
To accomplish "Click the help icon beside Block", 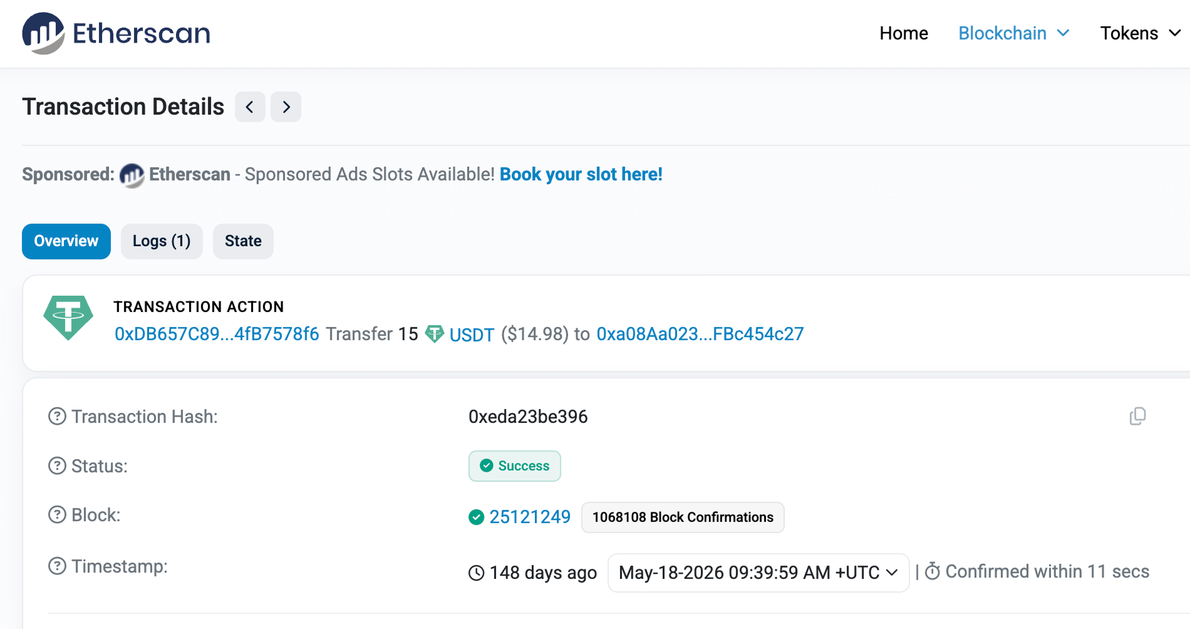I will click(x=57, y=515).
